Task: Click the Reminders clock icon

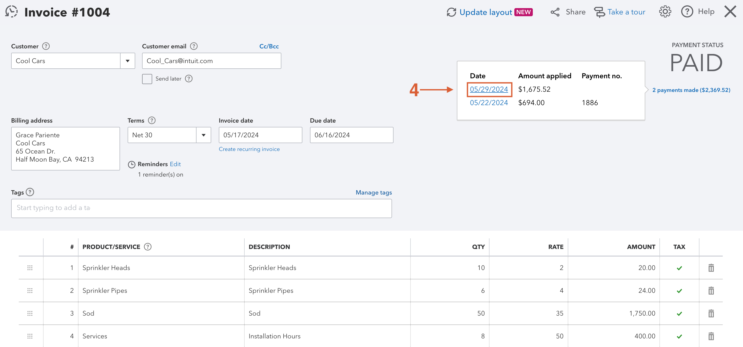Action: [131, 164]
